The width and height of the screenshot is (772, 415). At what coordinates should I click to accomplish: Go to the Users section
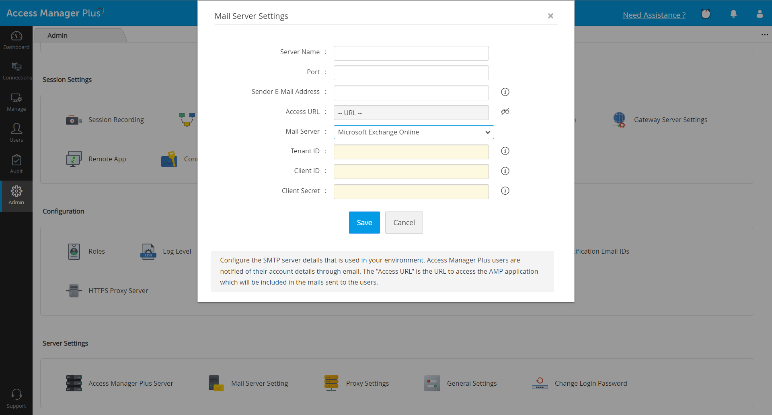coord(16,132)
